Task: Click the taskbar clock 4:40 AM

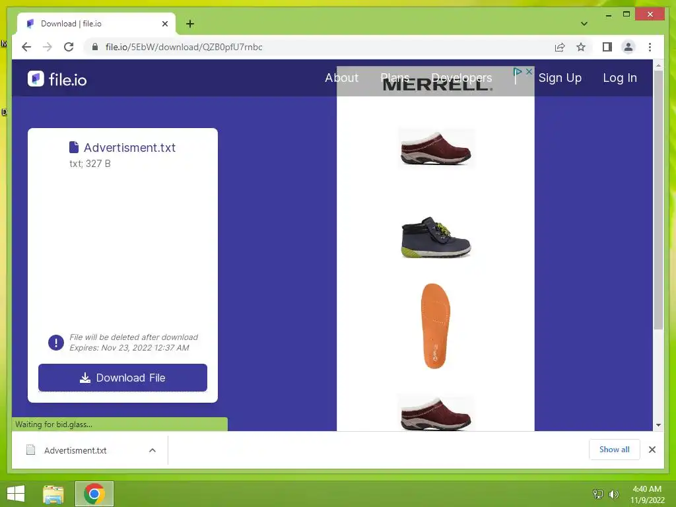Action: 647,489
